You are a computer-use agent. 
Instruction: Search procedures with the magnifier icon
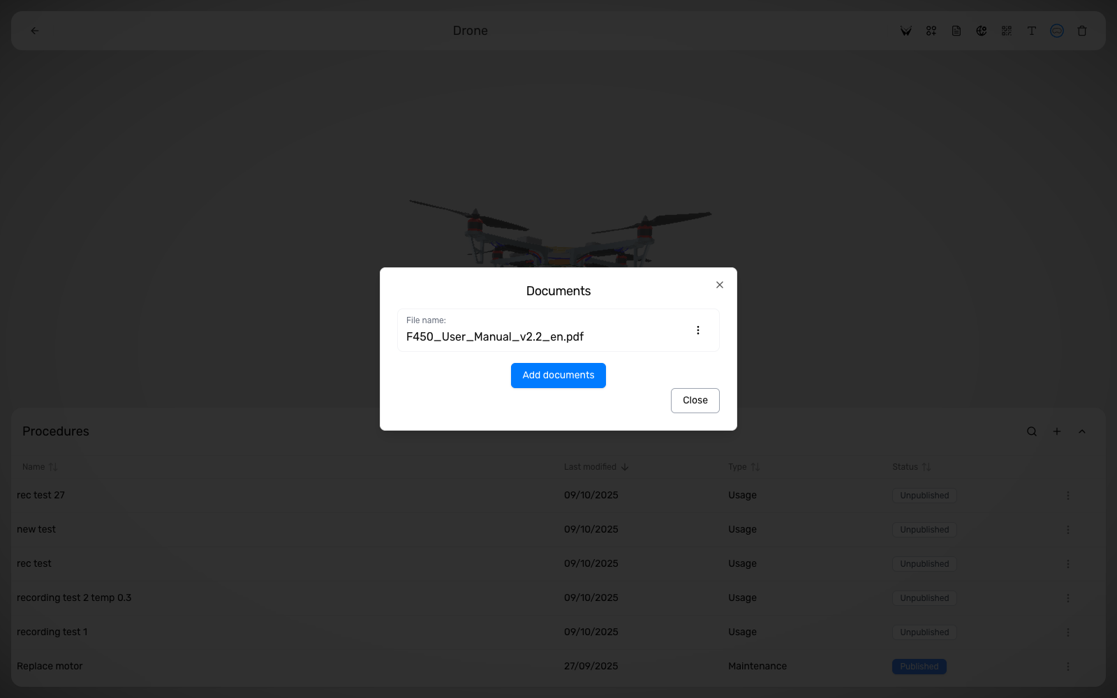1032,431
